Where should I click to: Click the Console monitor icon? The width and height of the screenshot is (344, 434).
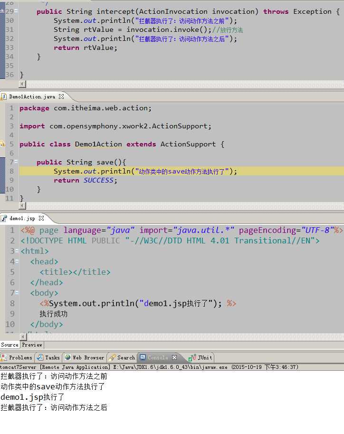[x=143, y=357]
